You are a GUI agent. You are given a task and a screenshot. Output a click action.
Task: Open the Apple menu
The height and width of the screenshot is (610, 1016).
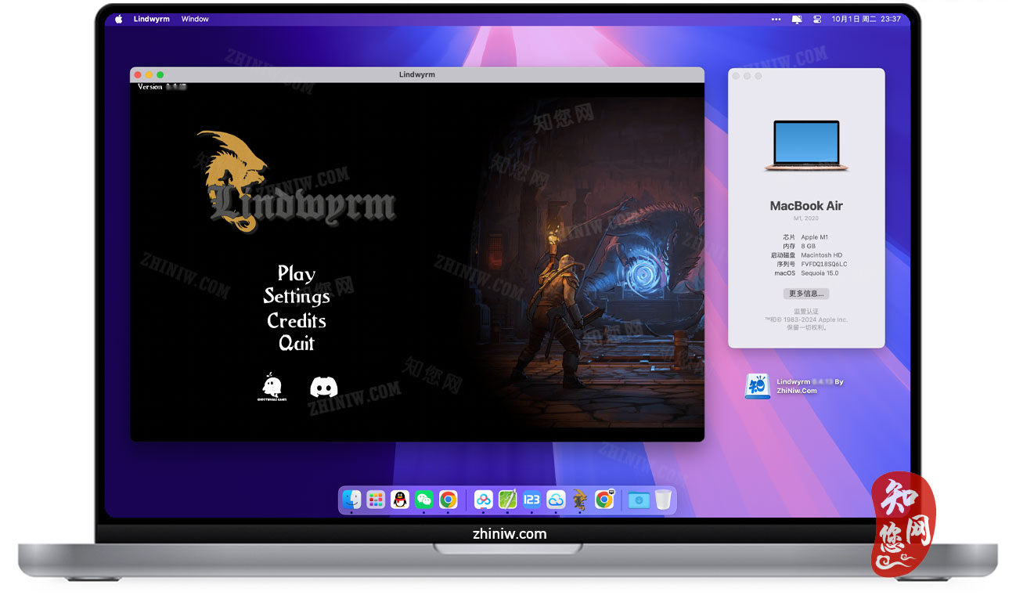click(x=119, y=19)
